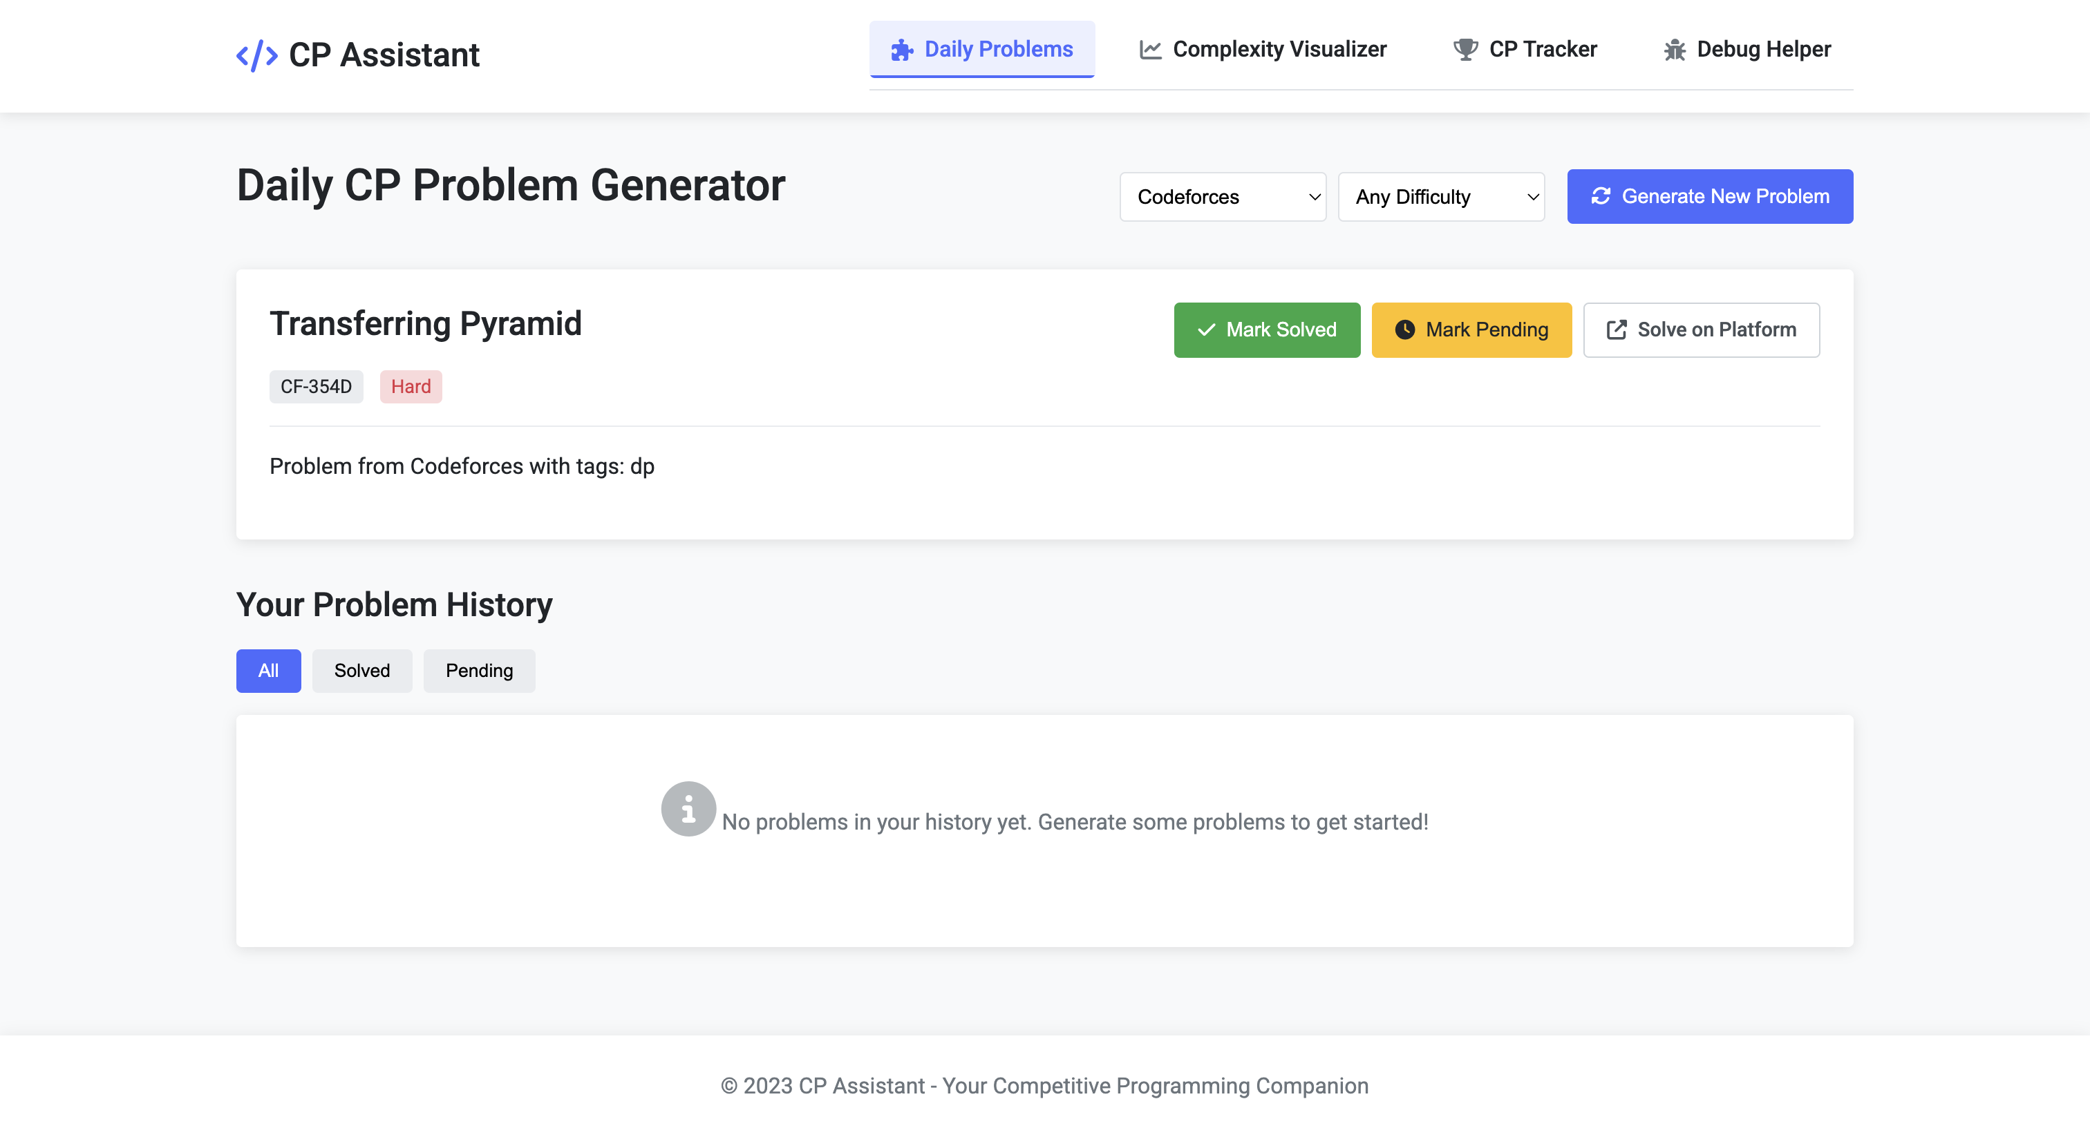Click the refresh icon on Generate New Problem
This screenshot has width=2090, height=1137.
(x=1600, y=196)
